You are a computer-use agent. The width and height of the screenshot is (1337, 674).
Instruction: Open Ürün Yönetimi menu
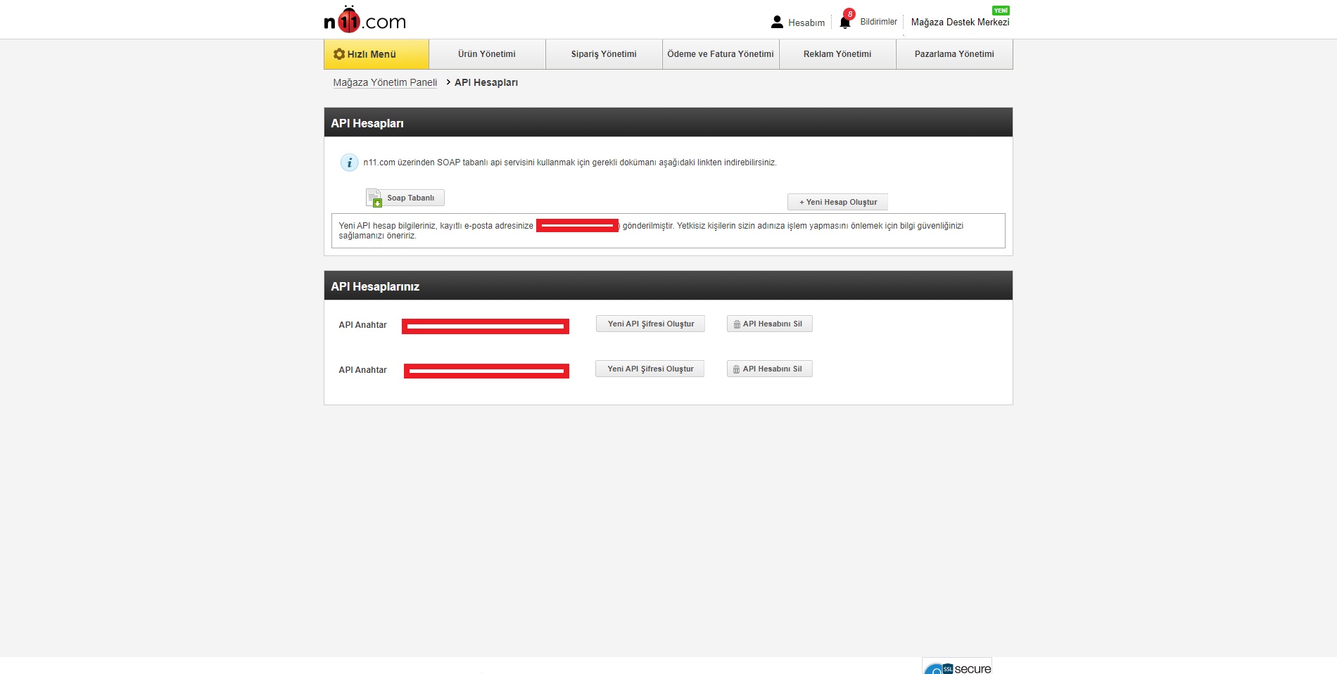point(487,54)
